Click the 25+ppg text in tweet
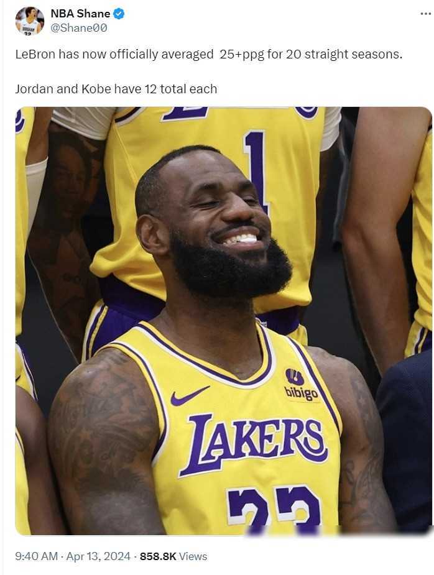 coord(242,55)
